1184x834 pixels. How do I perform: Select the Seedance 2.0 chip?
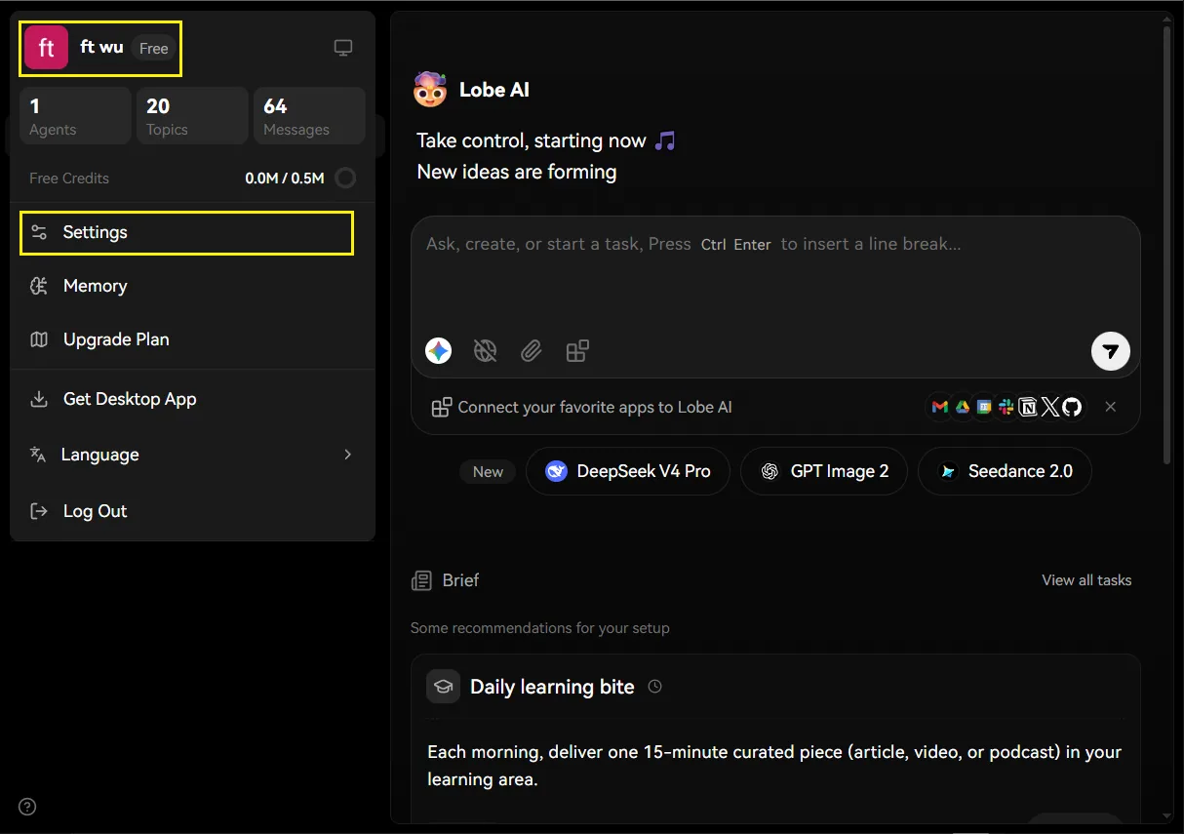click(1005, 471)
